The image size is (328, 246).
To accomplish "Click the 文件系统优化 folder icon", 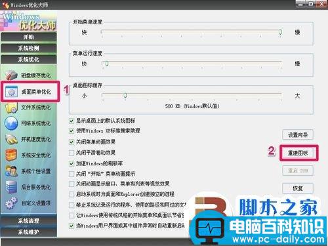I will point(11,108).
